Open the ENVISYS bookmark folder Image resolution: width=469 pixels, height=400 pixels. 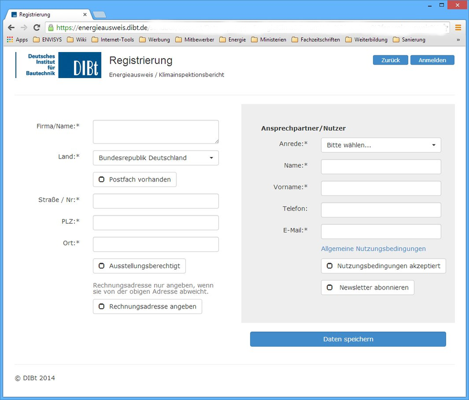(47, 39)
